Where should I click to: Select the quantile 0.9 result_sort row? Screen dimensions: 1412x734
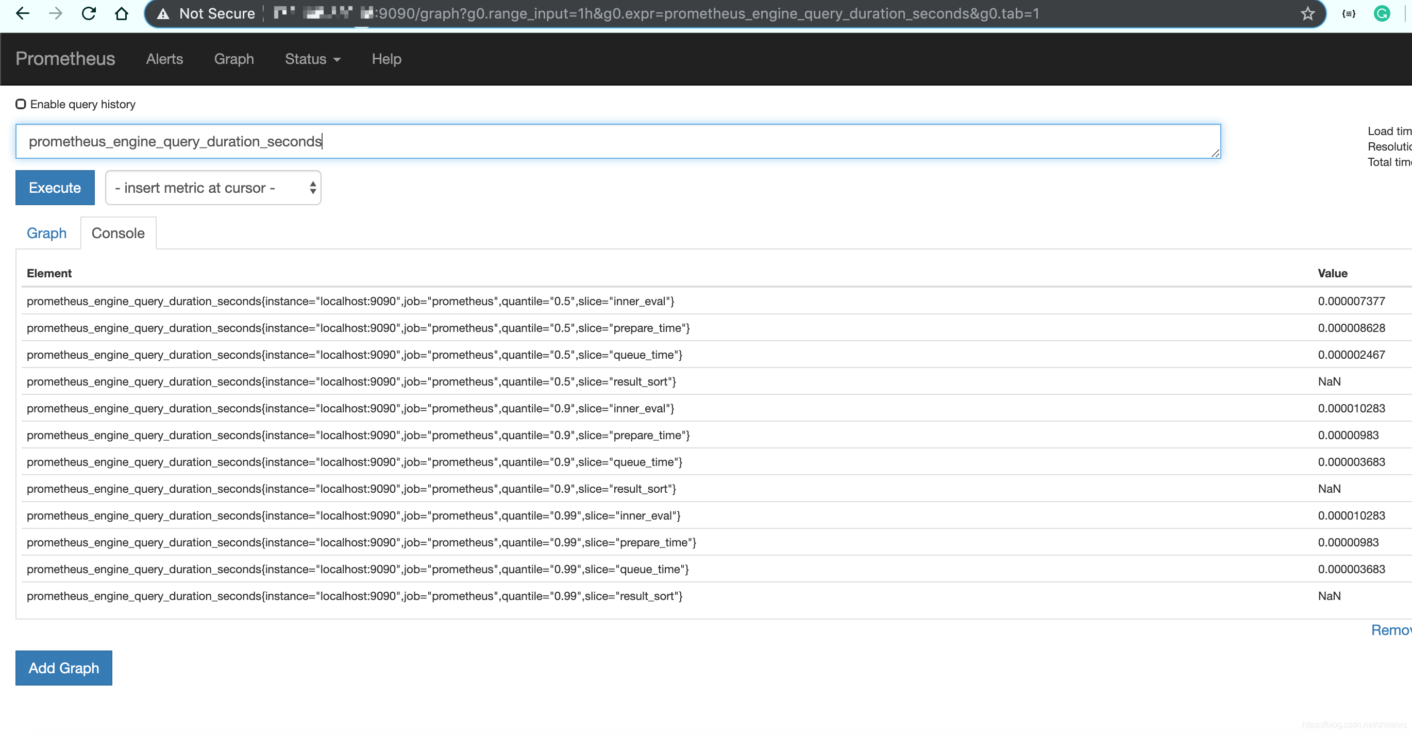(717, 489)
